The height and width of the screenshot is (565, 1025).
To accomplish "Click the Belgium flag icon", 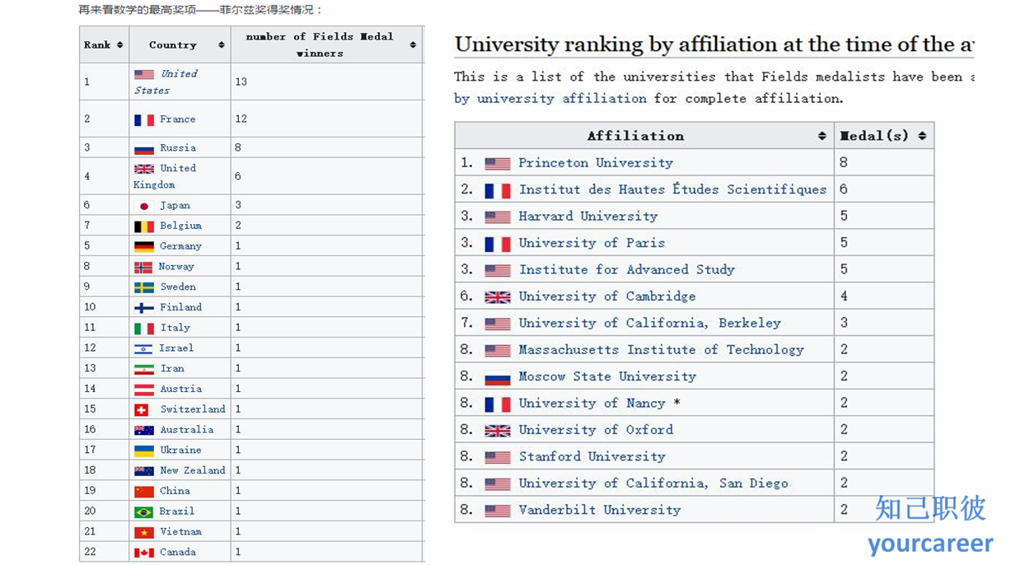I will (x=144, y=226).
